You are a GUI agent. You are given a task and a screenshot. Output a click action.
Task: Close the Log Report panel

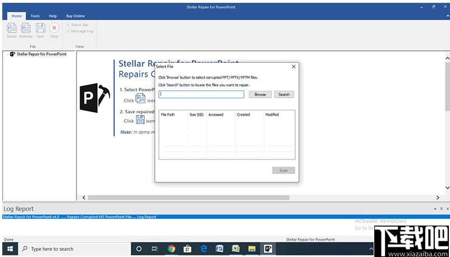(447, 209)
